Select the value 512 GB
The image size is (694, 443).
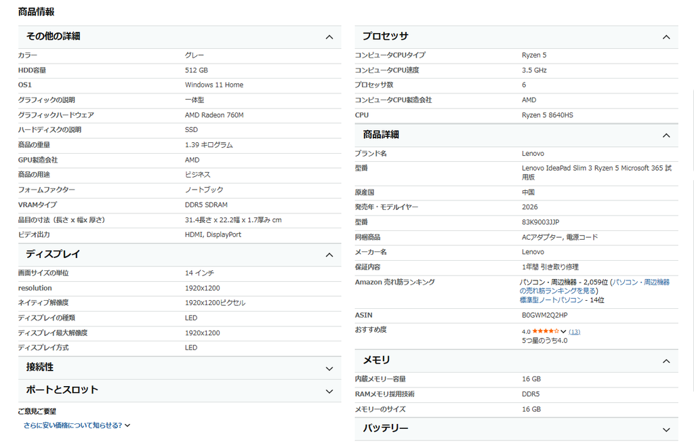[x=196, y=70]
